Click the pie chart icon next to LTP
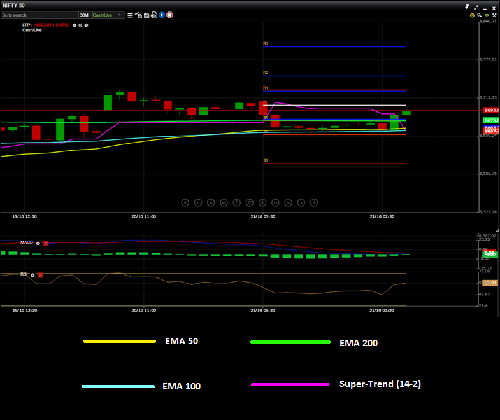 [x=86, y=25]
